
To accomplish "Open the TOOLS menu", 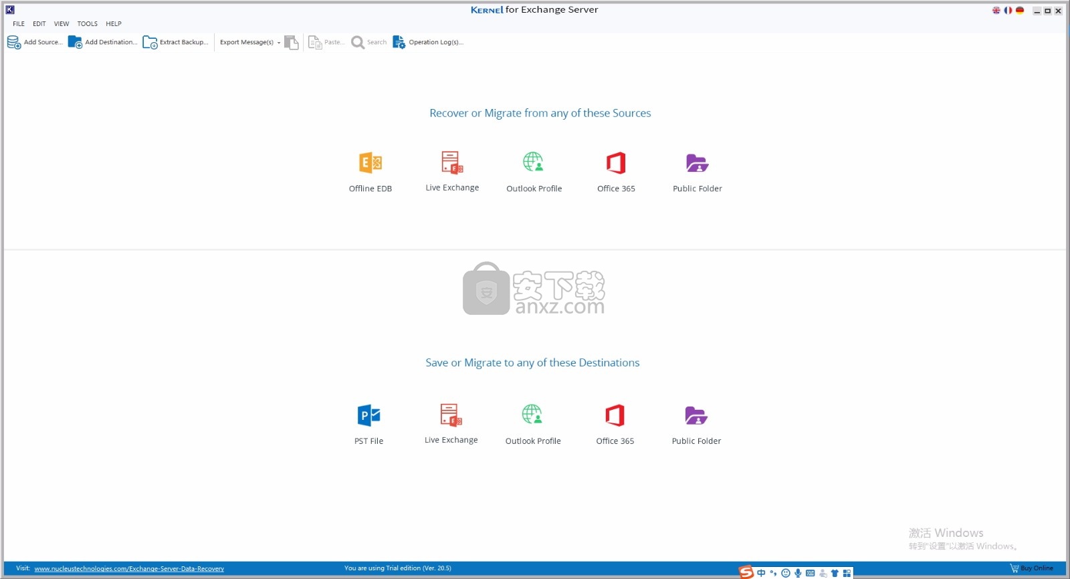I will tap(87, 23).
